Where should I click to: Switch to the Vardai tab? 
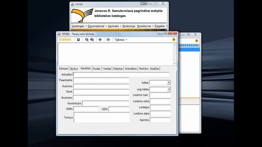pyautogui.click(x=107, y=69)
